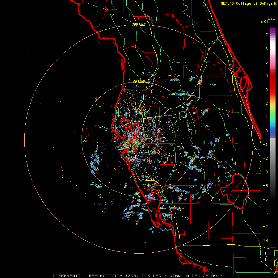Click the positive 6 tick label on scale

[x=267, y=48]
